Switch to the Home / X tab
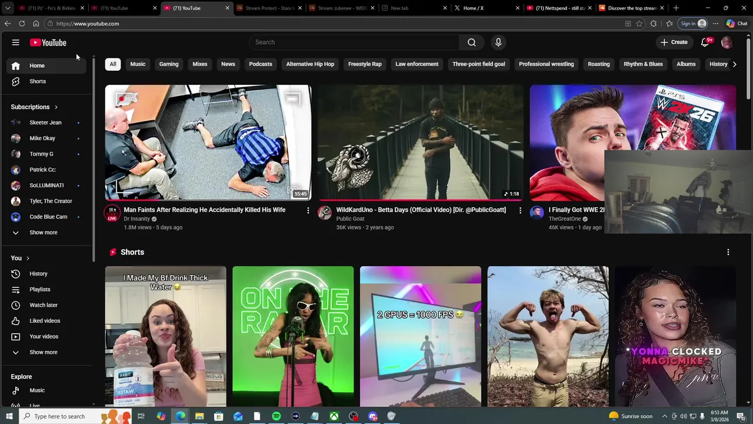 click(x=487, y=8)
